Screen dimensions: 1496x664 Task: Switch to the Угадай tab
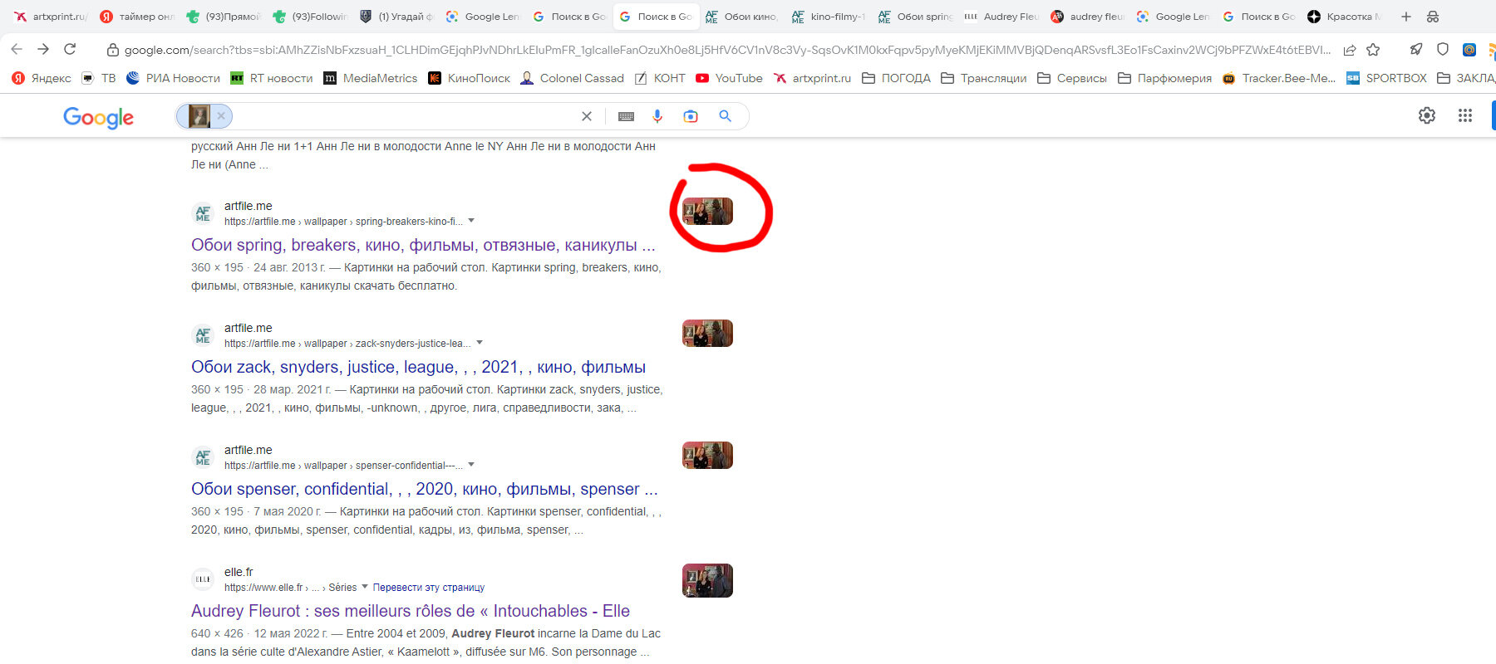pyautogui.click(x=396, y=17)
